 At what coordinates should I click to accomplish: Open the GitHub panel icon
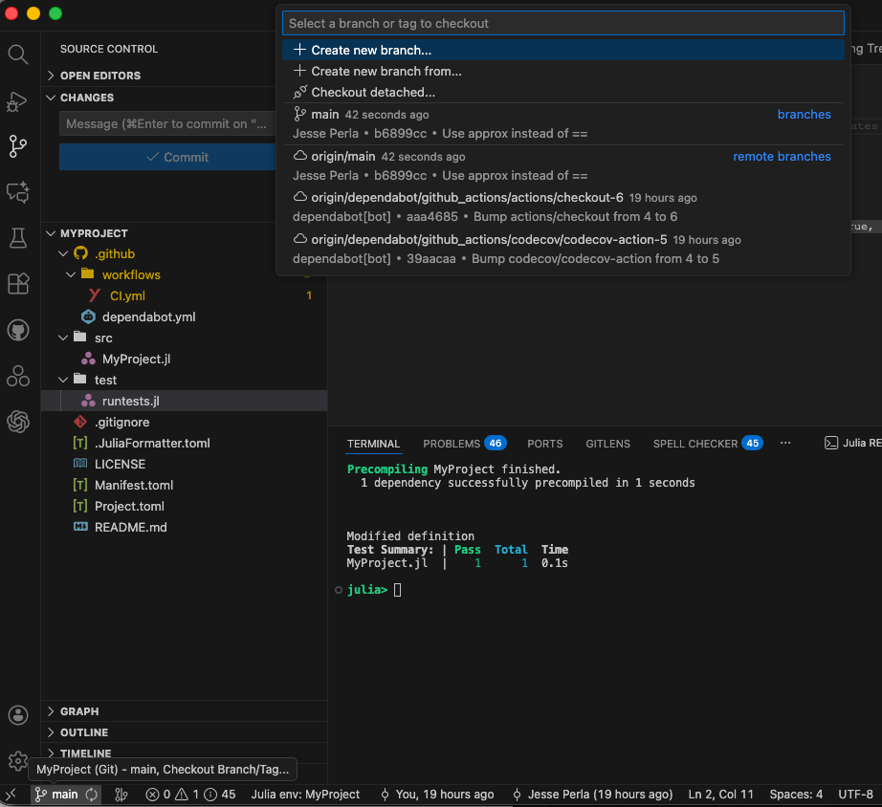coord(18,330)
